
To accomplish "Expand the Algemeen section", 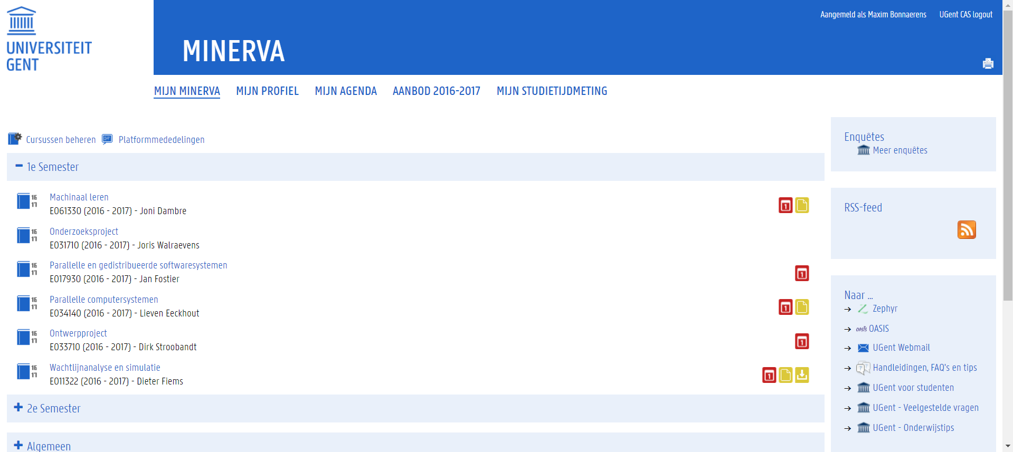I will [18, 445].
